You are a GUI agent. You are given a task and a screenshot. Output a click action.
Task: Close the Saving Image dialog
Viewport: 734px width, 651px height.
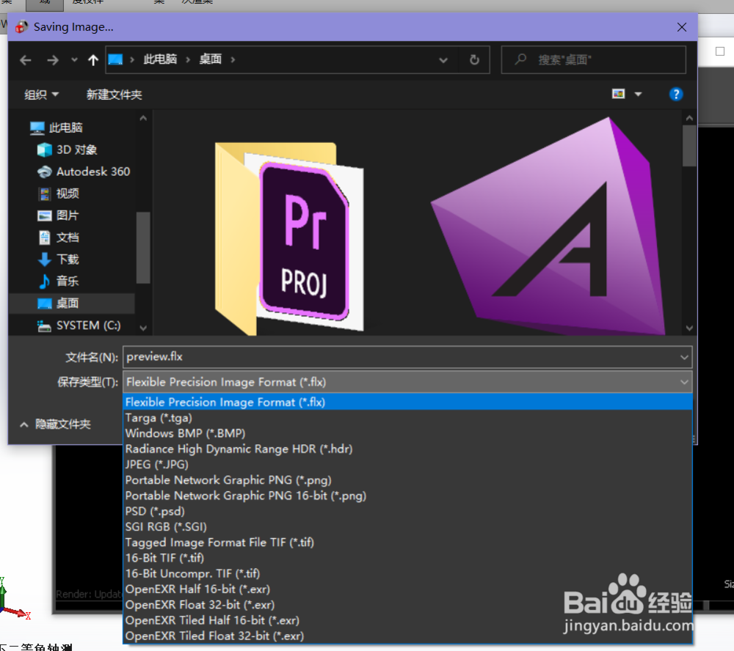click(682, 27)
